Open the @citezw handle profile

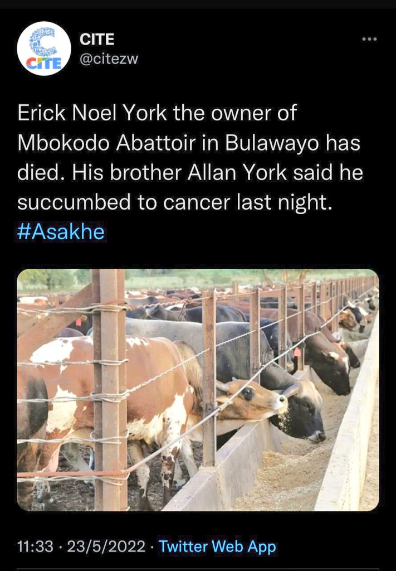coord(109,59)
